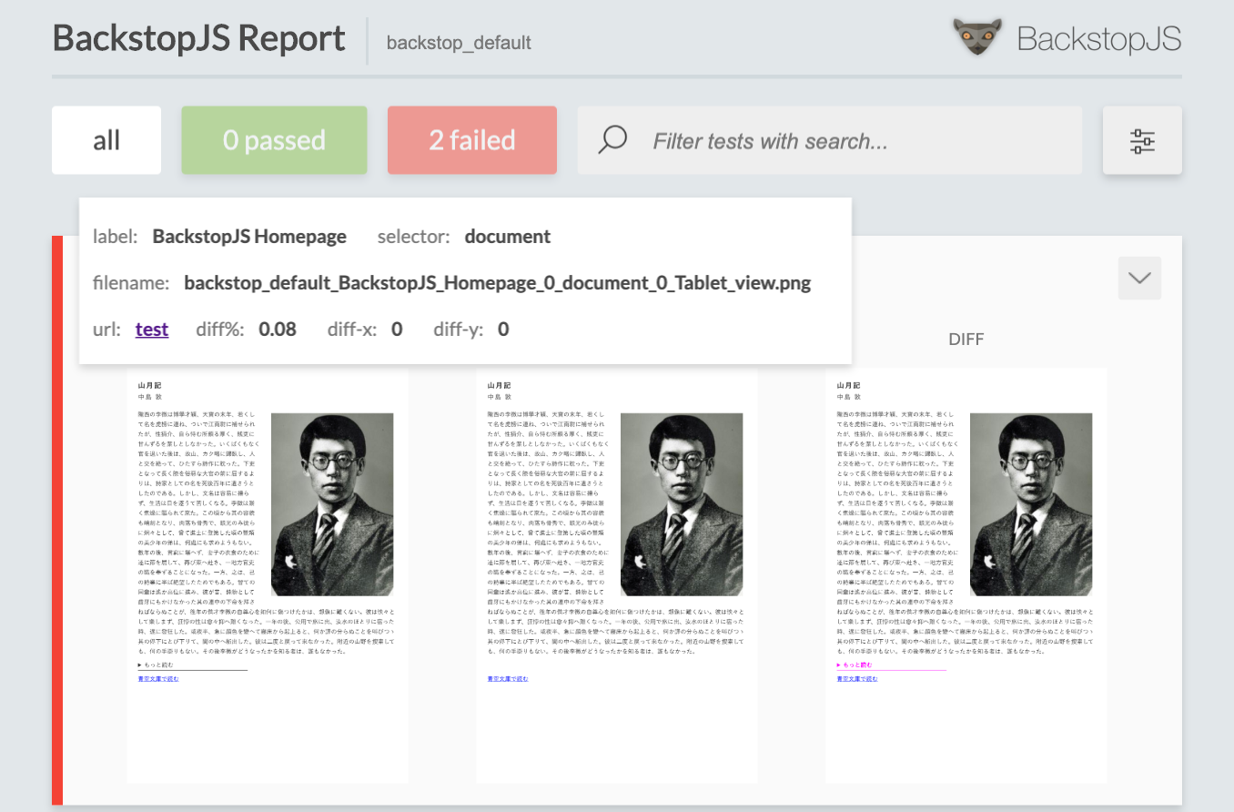Select the search magnifying glass icon

click(x=612, y=140)
